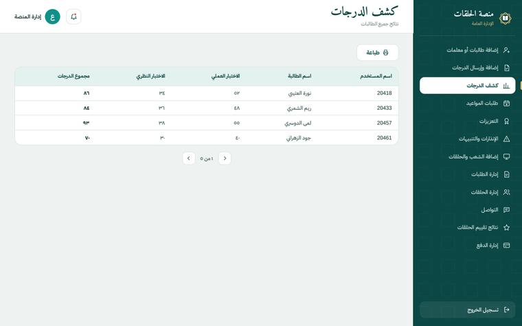Click the card icon for إدارة الدفع

(506, 246)
